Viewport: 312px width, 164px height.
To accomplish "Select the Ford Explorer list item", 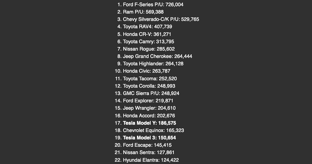I will coord(148,101).
